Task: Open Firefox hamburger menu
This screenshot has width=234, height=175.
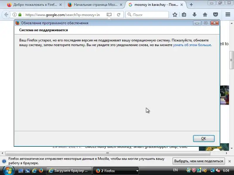Action: point(228,14)
